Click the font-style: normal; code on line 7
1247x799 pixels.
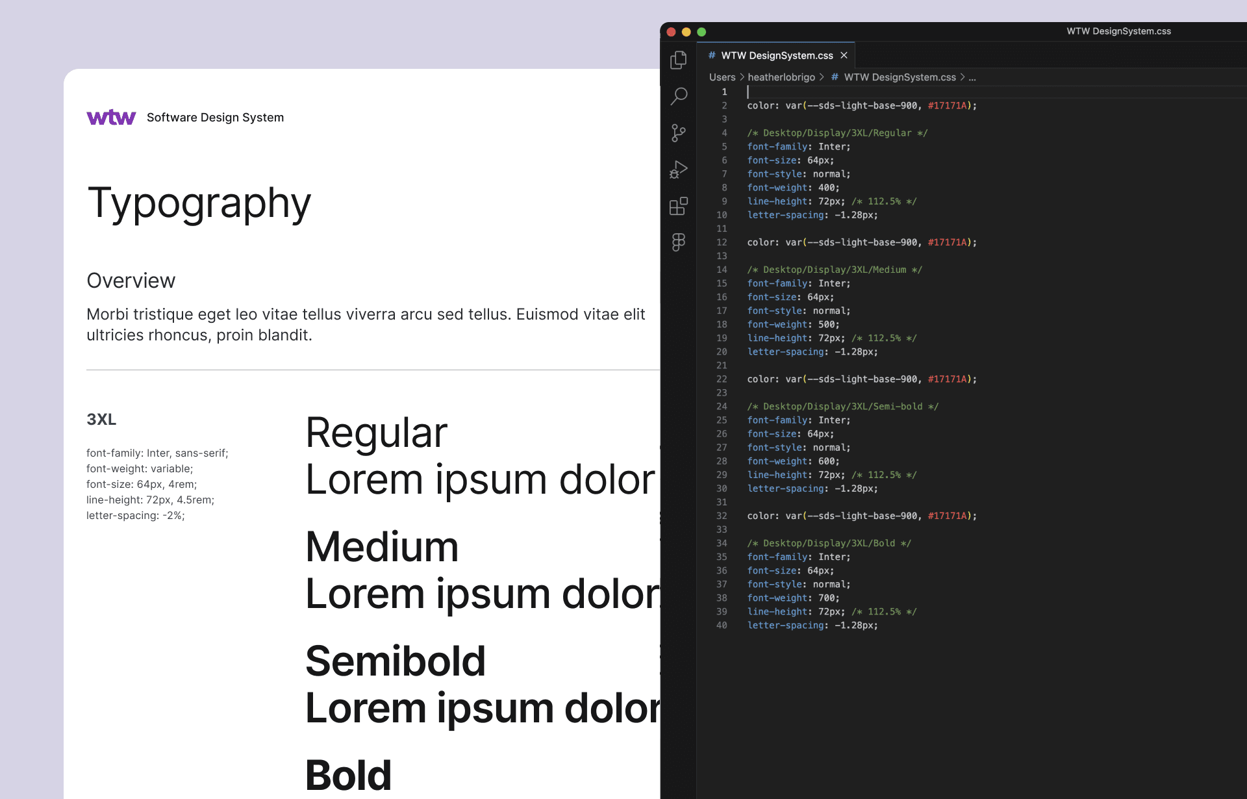(799, 174)
